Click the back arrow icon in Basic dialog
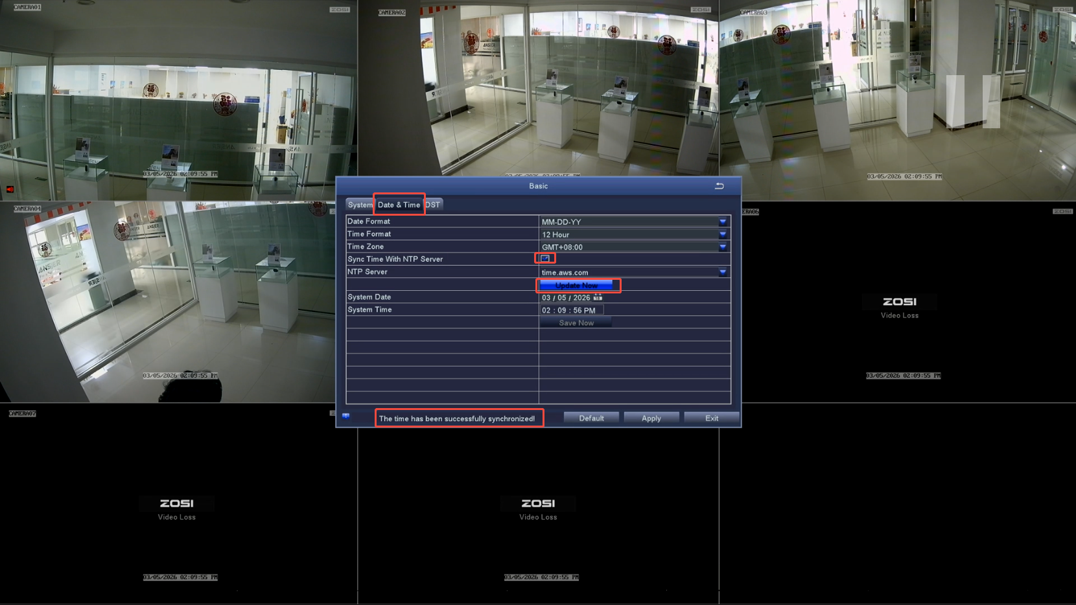Screen dimensions: 1076x605 (719, 186)
